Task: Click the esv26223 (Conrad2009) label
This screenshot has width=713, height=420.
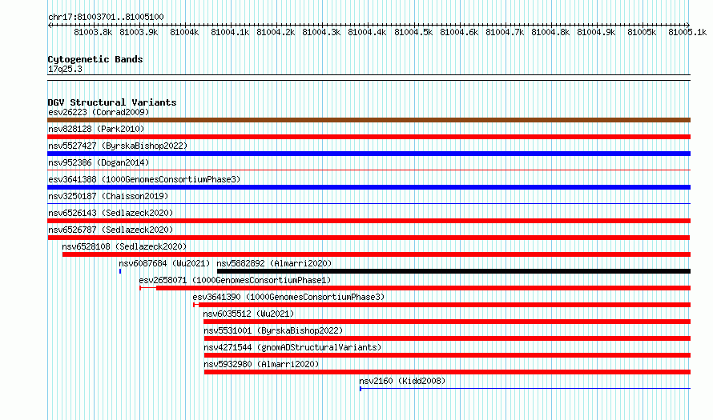Action: coord(99,112)
